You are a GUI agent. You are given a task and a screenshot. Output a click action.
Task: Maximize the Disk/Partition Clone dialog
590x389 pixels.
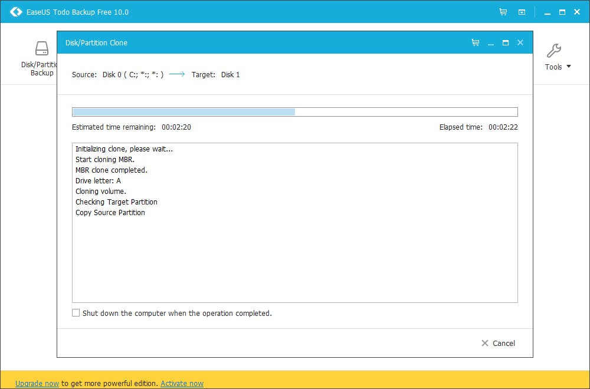tap(506, 42)
